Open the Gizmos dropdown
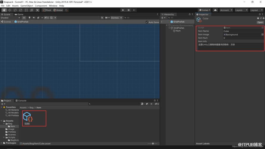Screen dimensions: 265x149 (x=116, y=18)
